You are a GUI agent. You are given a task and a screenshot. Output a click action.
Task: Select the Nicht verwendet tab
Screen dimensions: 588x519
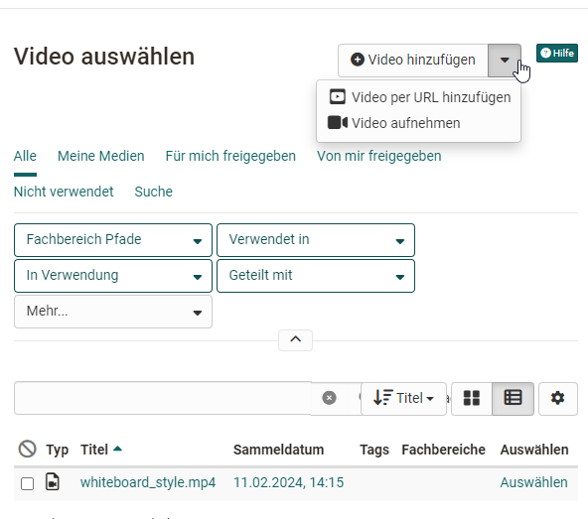coord(64,192)
